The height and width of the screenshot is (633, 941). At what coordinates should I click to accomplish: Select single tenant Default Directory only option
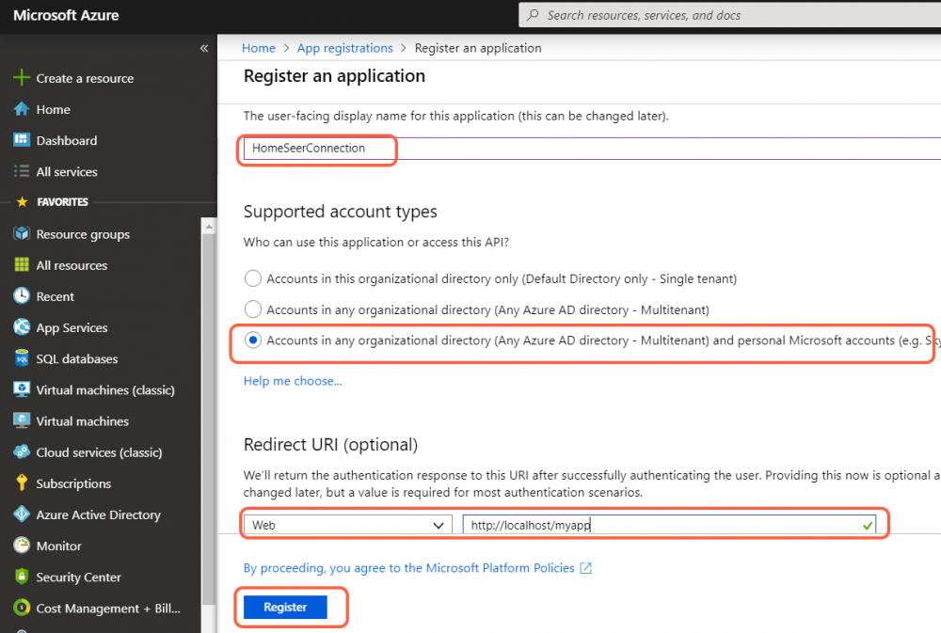tap(252, 278)
